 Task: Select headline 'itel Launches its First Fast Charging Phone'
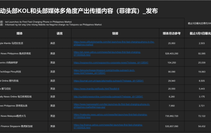click(38, 22)
